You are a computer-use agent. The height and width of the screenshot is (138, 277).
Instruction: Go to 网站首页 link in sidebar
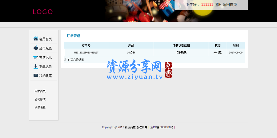point(40,91)
